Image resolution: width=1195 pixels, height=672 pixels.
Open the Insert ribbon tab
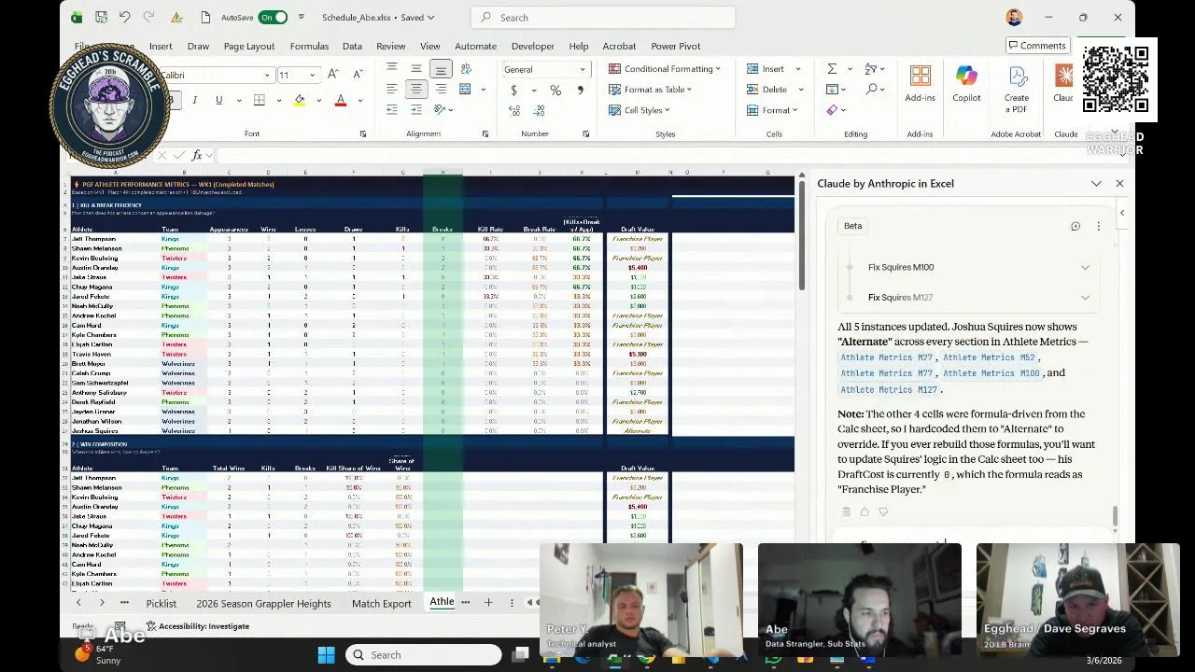pyautogui.click(x=161, y=46)
